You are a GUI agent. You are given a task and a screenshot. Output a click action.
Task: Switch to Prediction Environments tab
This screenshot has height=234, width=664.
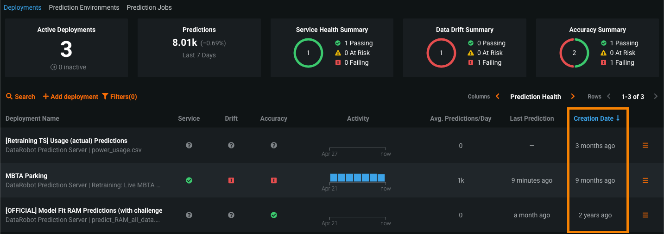point(84,7)
